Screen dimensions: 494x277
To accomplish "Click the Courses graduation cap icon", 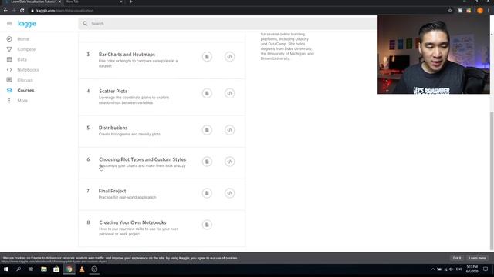I will [9, 90].
